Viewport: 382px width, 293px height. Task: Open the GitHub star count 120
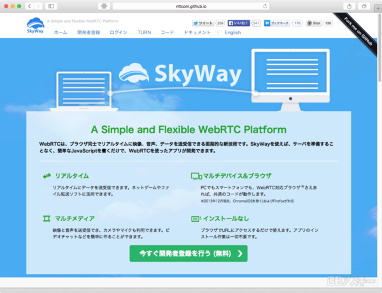[328, 23]
